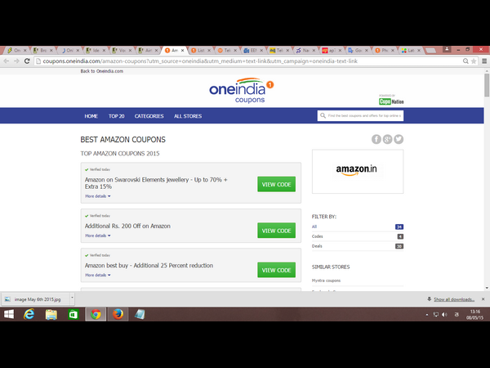Screen dimensions: 490x368
Task: Open Firefox from the taskbar
Action: pyautogui.click(x=117, y=315)
